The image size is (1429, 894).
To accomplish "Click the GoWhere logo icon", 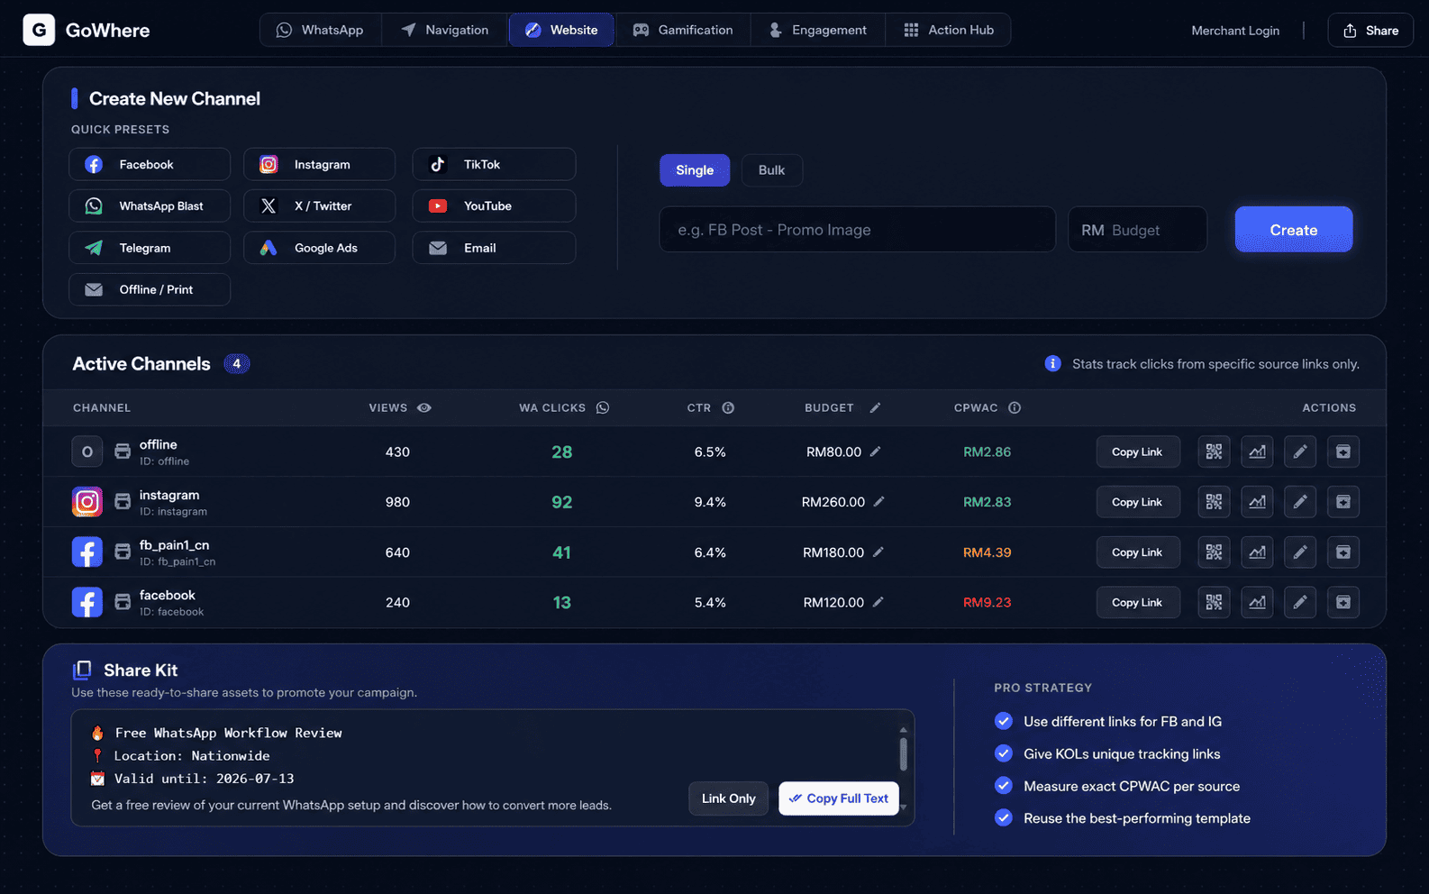I will tap(39, 30).
